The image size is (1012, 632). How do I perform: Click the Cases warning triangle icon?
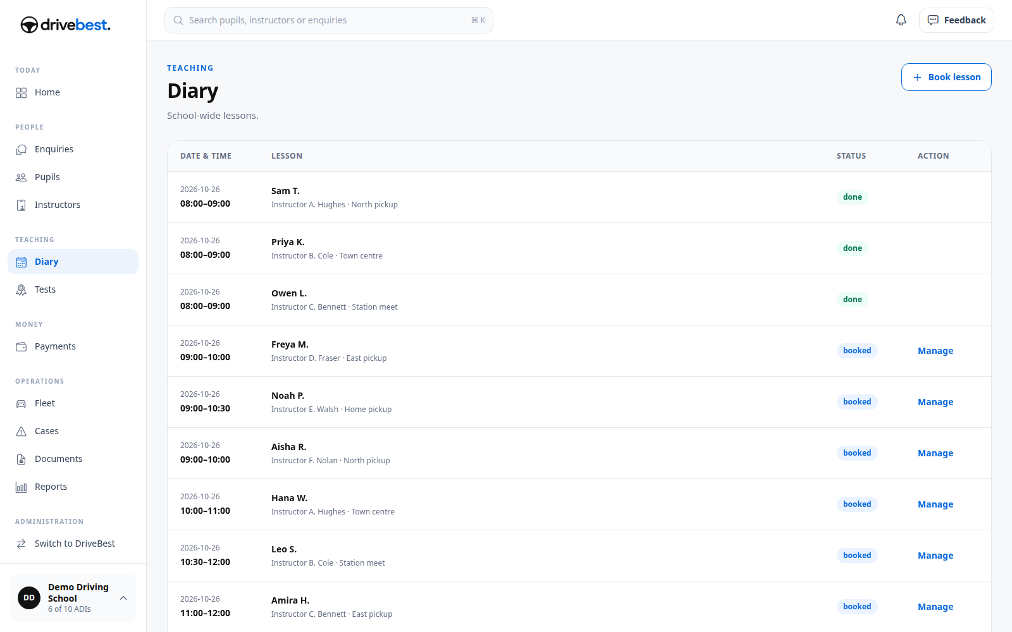[x=22, y=431]
